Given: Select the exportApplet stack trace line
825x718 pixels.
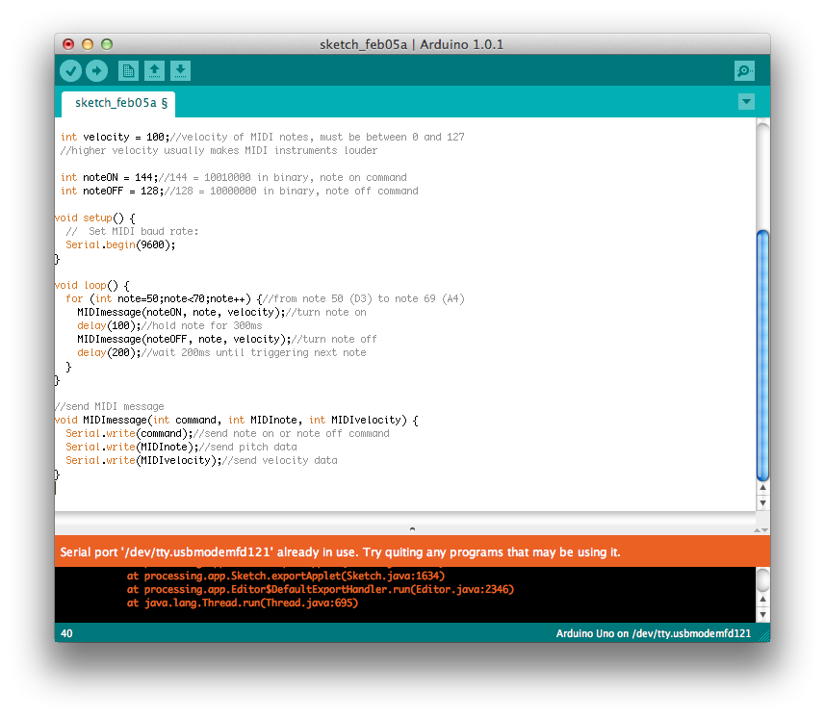Looking at the screenshot, I should tap(286, 576).
